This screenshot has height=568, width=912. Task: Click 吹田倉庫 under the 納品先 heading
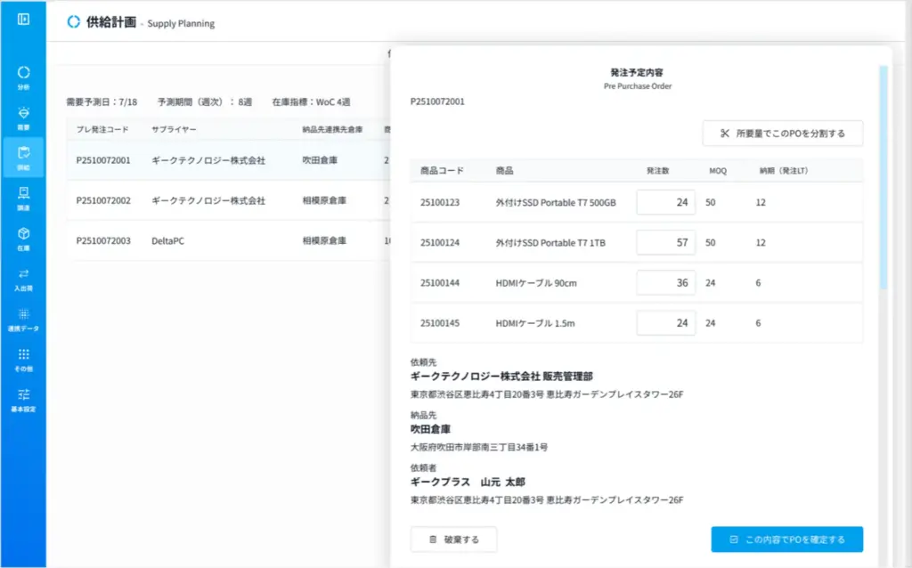430,429
